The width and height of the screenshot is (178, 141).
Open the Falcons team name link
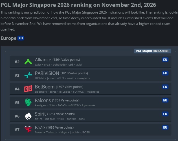coord(43,100)
